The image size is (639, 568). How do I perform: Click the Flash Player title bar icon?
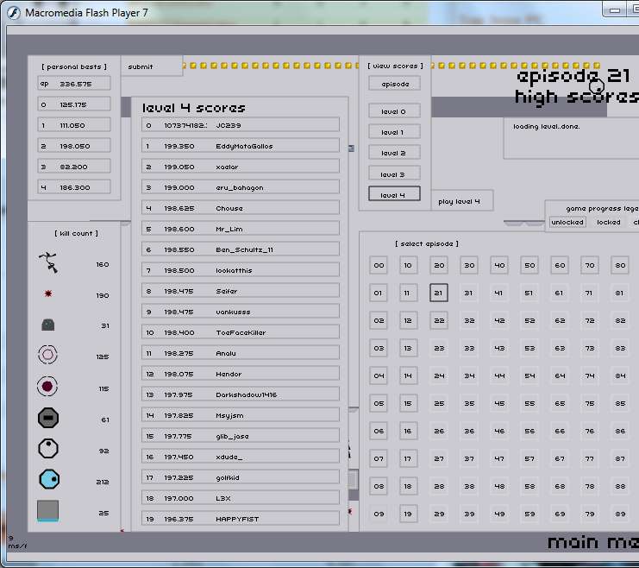pos(15,13)
